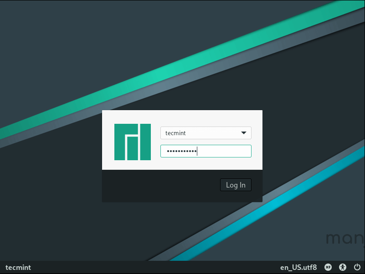Open the XFCE session selector icon
The width and height of the screenshot is (365, 274).
(328, 267)
